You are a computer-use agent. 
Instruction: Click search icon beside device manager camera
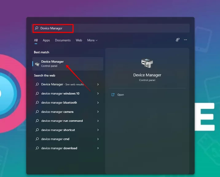tap(37, 112)
